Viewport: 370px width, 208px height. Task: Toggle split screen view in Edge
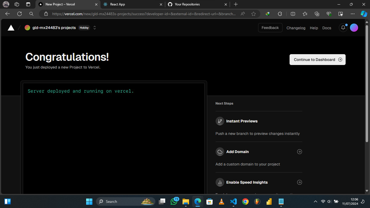click(293, 14)
